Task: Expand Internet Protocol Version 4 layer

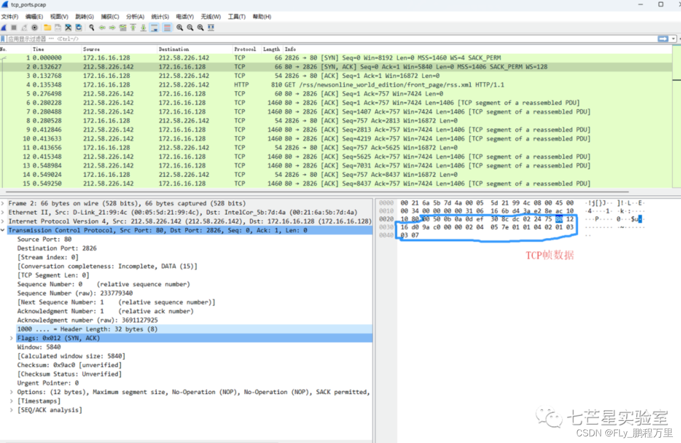Action: [x=3, y=221]
